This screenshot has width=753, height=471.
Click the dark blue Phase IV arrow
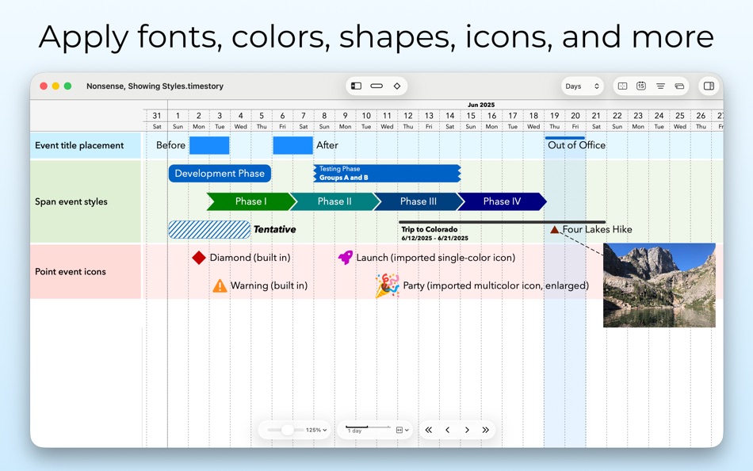(502, 201)
